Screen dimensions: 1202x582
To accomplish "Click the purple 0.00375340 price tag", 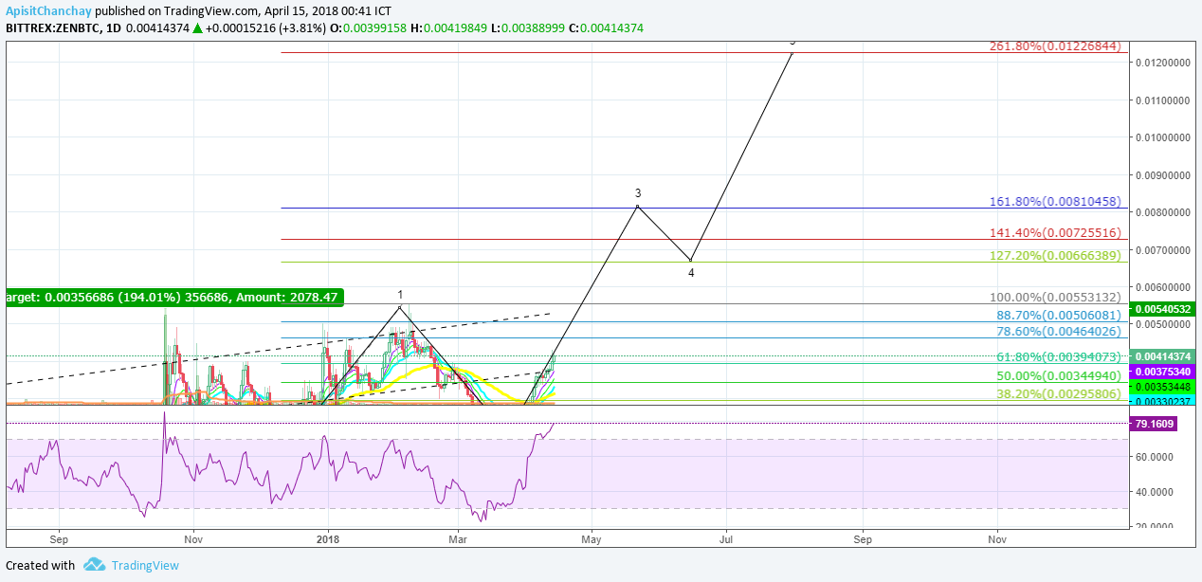I will [1163, 372].
